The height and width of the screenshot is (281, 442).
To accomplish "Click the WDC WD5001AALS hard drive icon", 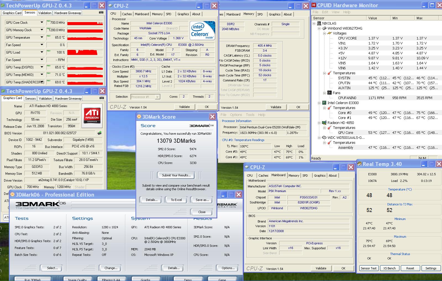I will coord(324,137).
